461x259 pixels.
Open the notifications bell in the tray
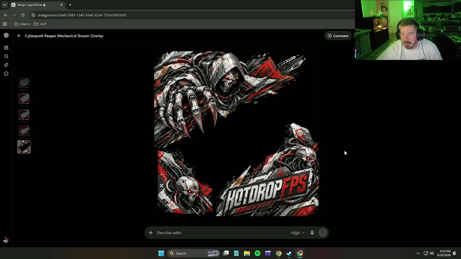[x=455, y=253]
